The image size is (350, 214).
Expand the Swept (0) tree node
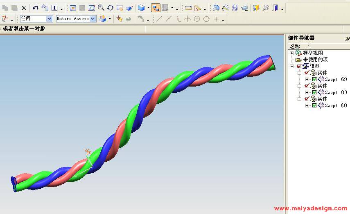coord(307,105)
